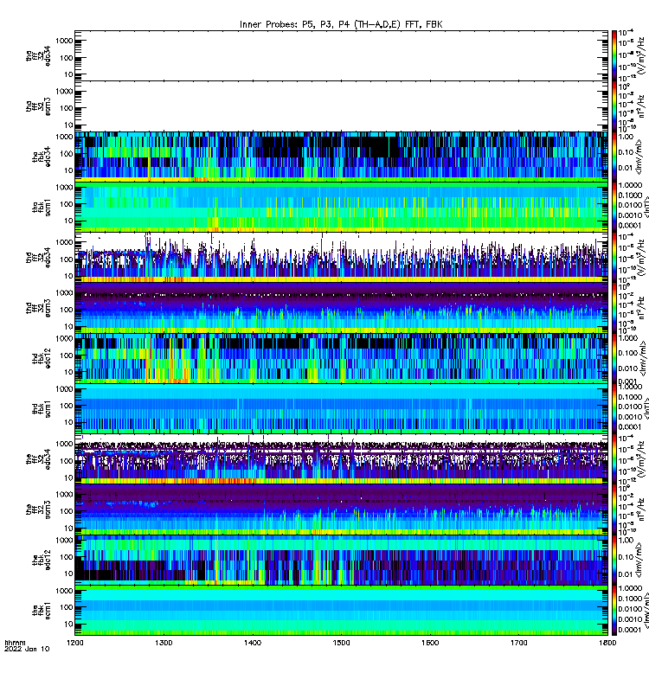The height and width of the screenshot is (692, 649).
Task: Select the empty tha fff edc34 panel
Action: tap(341, 55)
